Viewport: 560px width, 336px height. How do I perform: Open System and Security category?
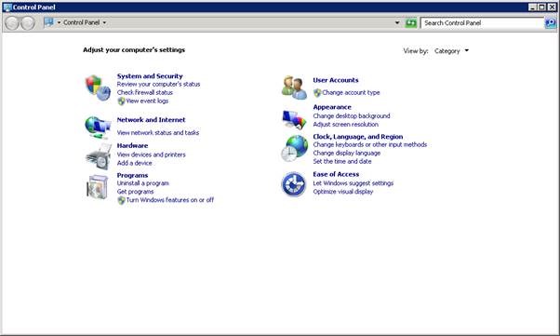tap(150, 76)
